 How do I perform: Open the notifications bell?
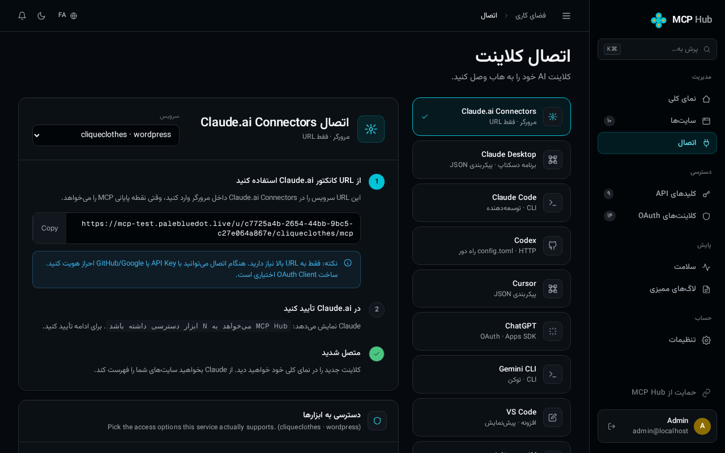(x=22, y=16)
